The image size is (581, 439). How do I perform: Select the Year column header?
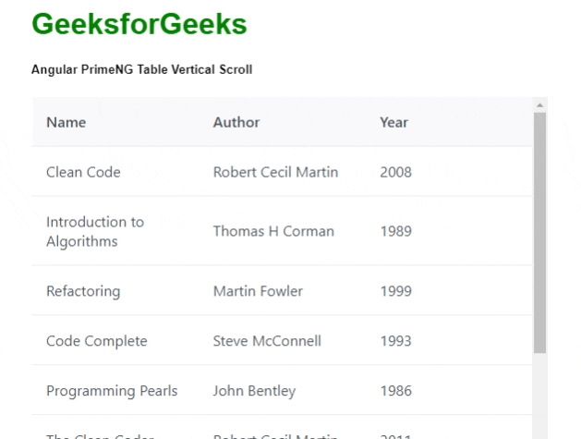pos(393,122)
